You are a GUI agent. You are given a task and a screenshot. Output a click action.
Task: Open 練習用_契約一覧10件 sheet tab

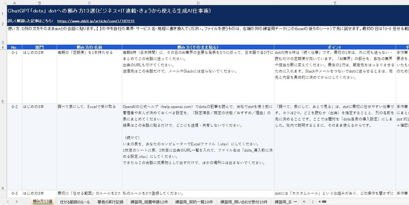coord(194,202)
